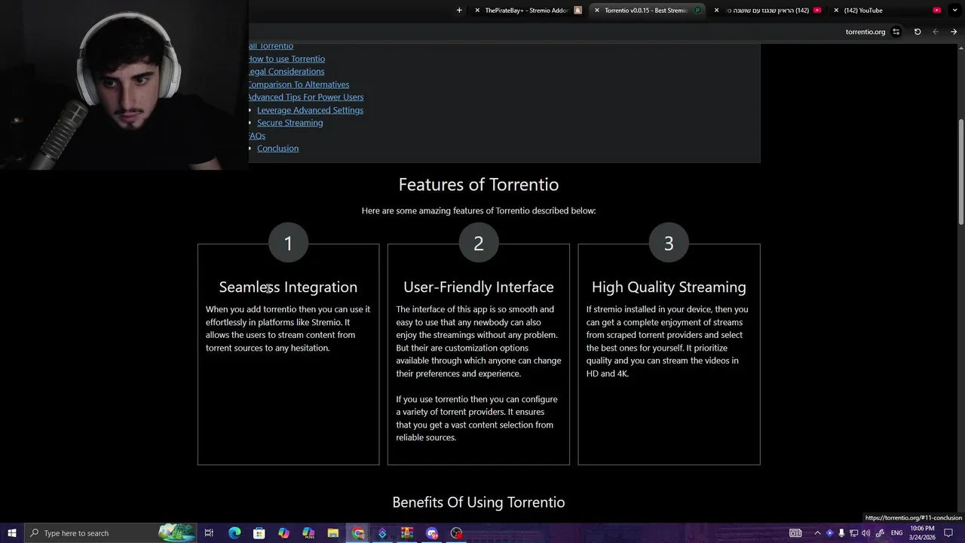
Task: Open the OBS recording app in taskbar
Action: pyautogui.click(x=457, y=533)
